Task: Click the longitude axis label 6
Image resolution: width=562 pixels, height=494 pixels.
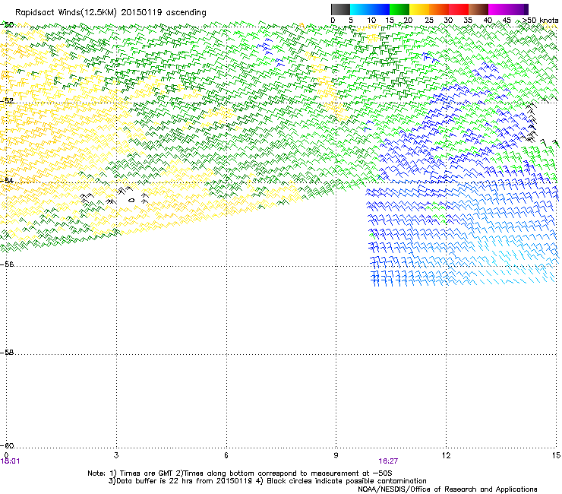Action: [x=226, y=455]
